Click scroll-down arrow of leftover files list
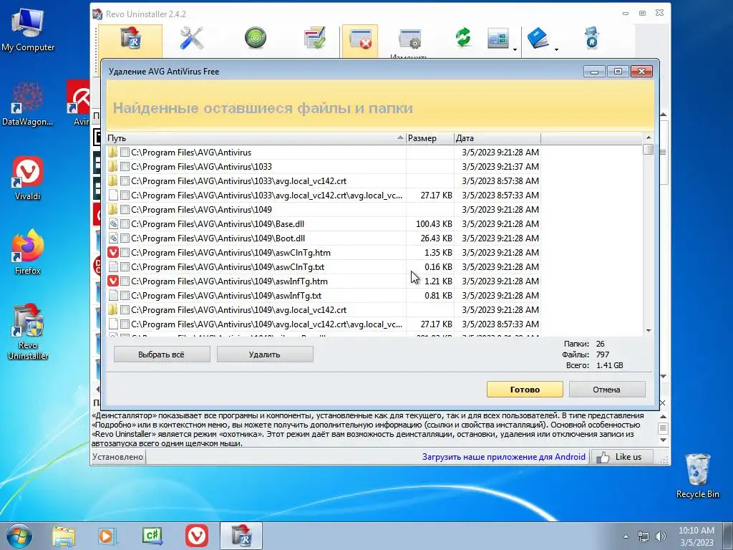Image resolution: width=733 pixels, height=550 pixels. pyautogui.click(x=649, y=331)
